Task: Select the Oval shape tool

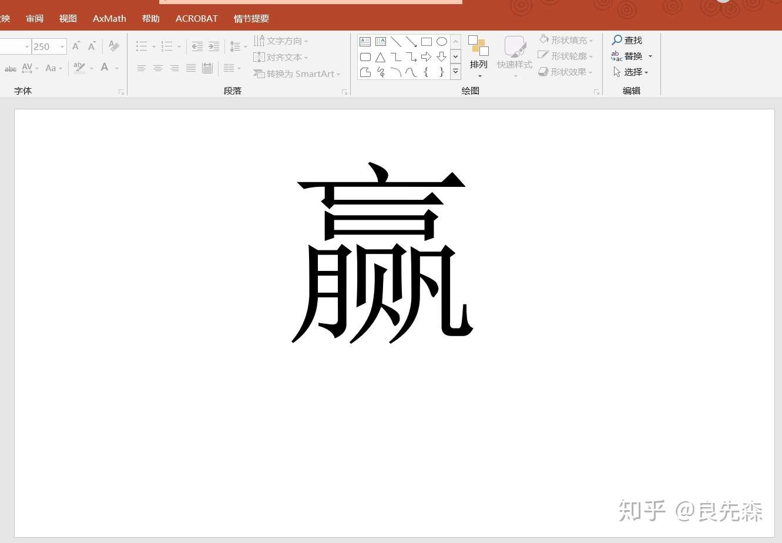Action: click(x=442, y=41)
